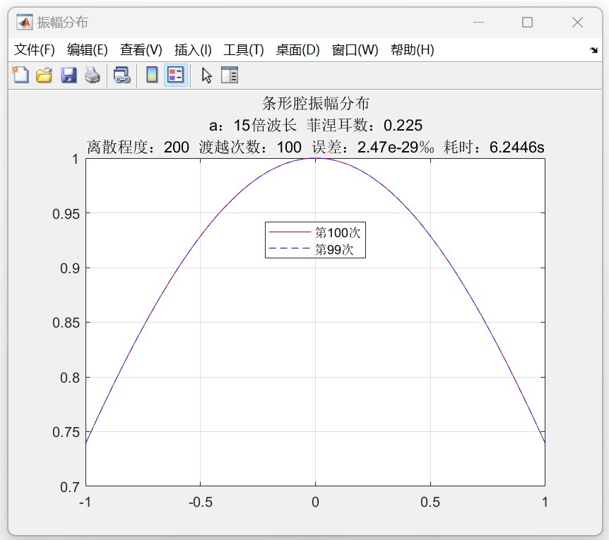Viewport: 609px width, 540px height.
Task: Print the figure using printer icon
Action: (93, 75)
